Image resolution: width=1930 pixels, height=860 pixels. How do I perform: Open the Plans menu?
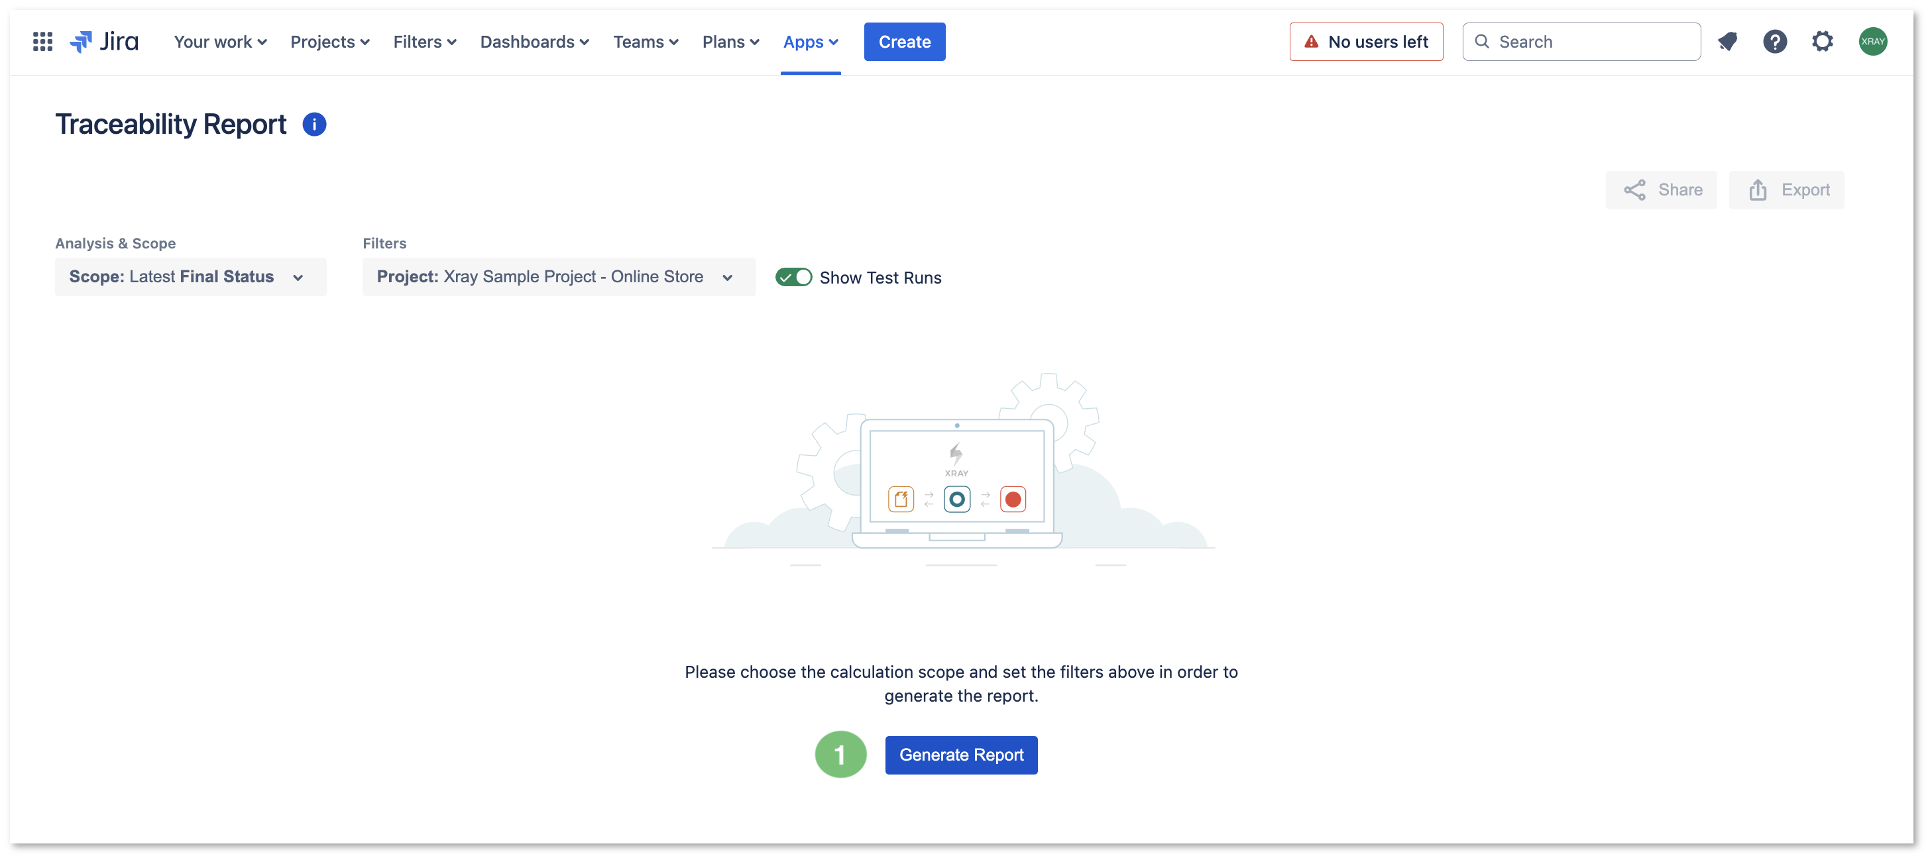[730, 42]
